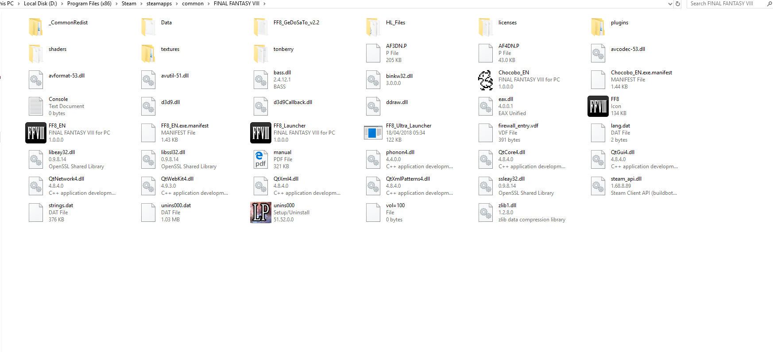
Task: Select the file named vol=100
Action: [x=395, y=205]
